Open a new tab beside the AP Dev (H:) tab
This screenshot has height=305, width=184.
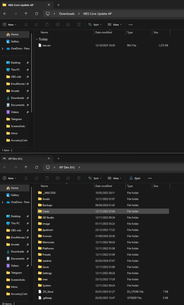pyautogui.click(x=59, y=159)
